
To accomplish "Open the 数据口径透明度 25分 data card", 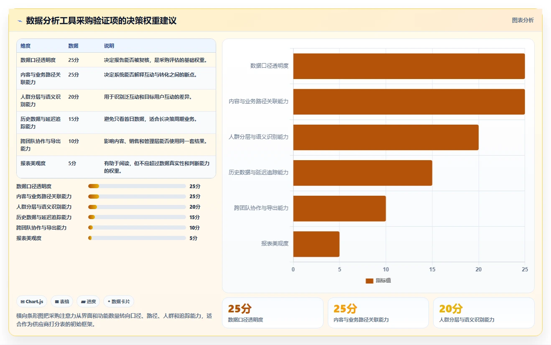I will [273, 313].
